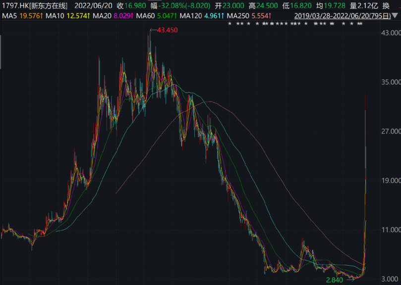Image resolution: width=401 pixels, height=285 pixels.
Task: Click the 43.450 highest price marker
Action: point(167,31)
